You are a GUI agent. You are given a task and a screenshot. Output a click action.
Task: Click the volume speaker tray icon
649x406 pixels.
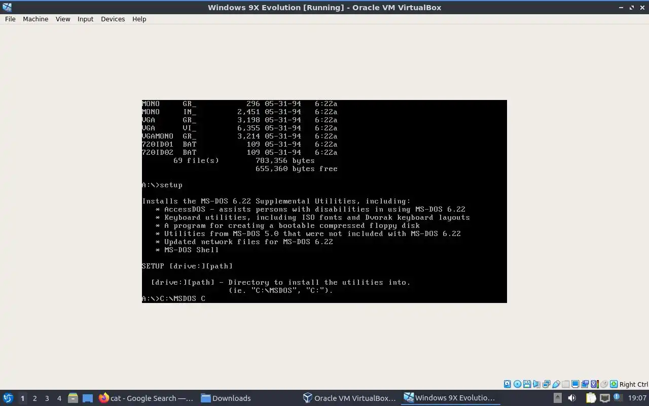(x=572, y=398)
